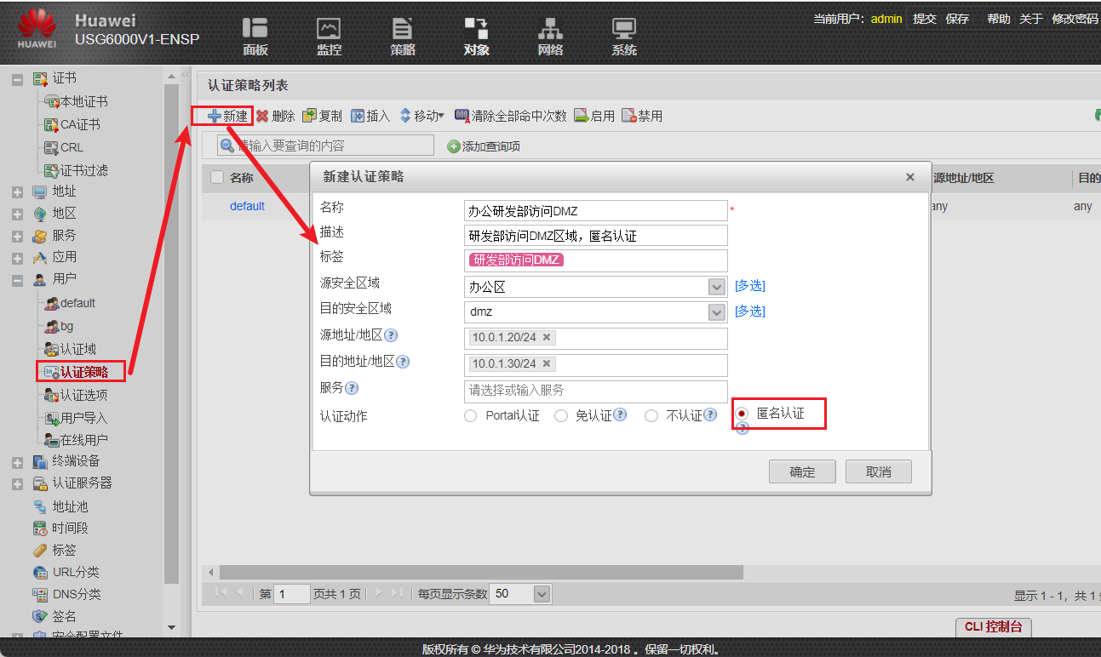
Task: Click the 启用 enable toolbar button
Action: pos(594,116)
